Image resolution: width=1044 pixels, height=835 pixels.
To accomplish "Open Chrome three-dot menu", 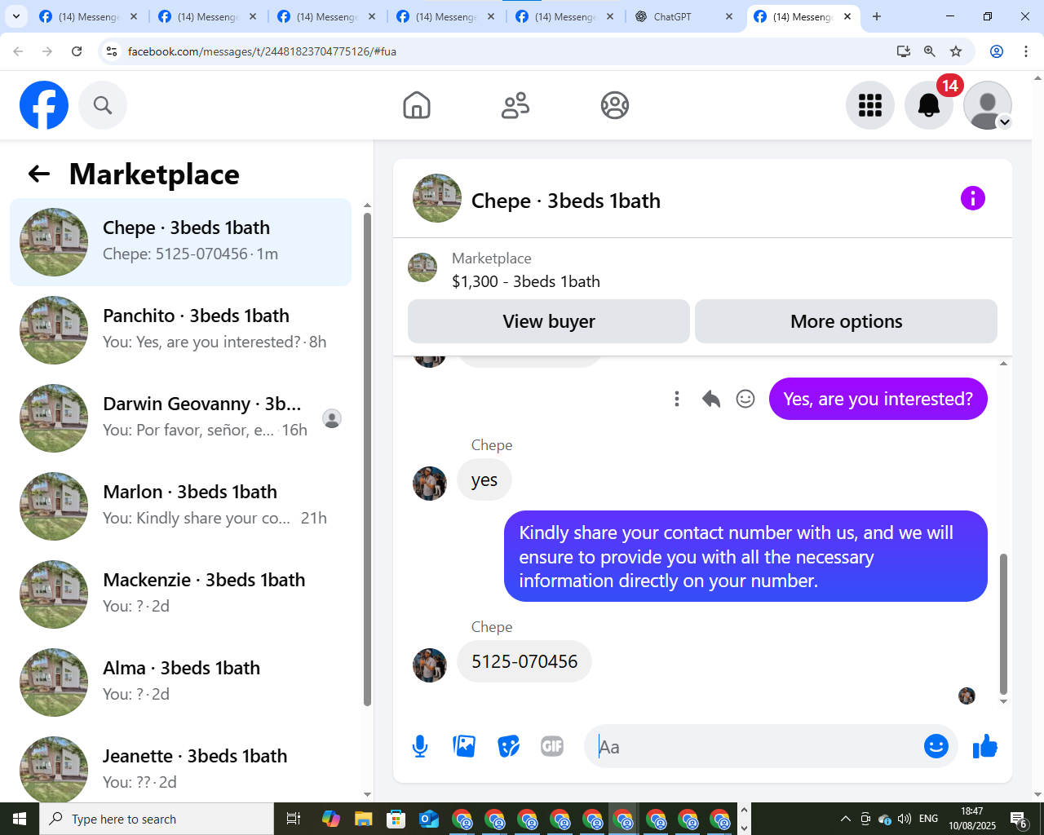I will point(1026,51).
